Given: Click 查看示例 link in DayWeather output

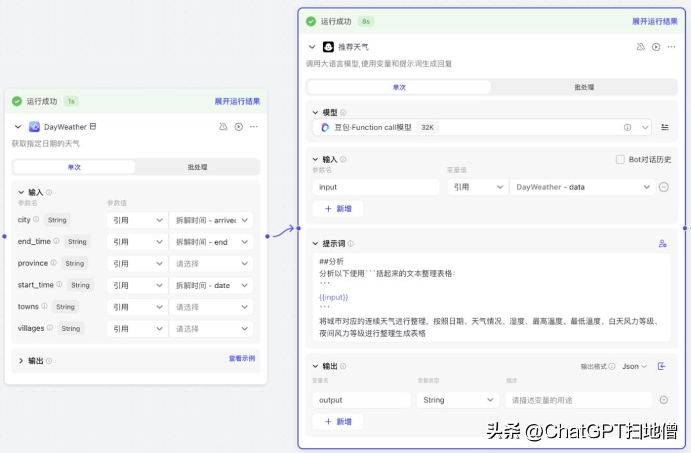Looking at the screenshot, I should (x=241, y=358).
